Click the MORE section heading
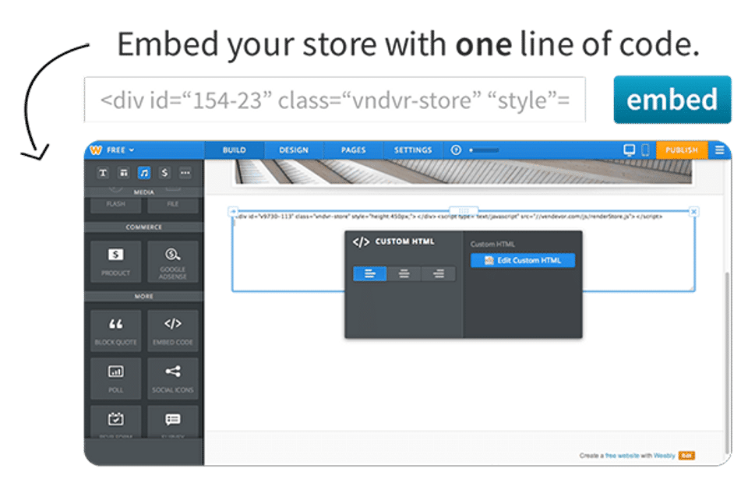The width and height of the screenshot is (748, 486). [x=144, y=297]
